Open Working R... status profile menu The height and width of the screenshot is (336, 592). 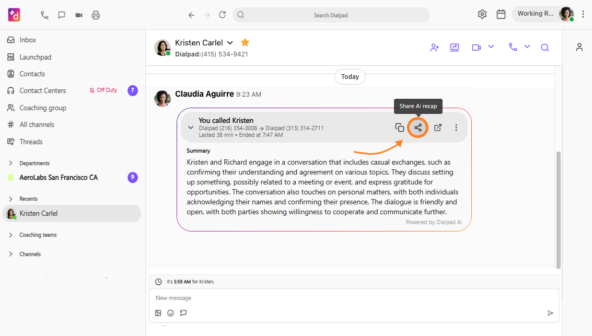(544, 14)
